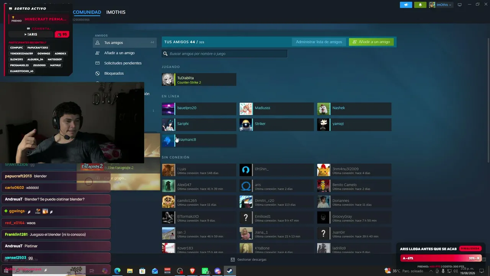Open offline friend Ian :)

(x=199, y=233)
